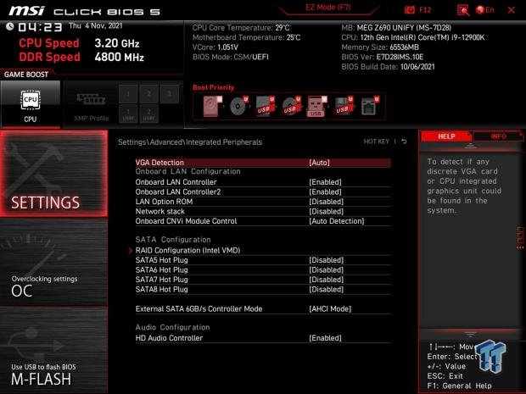Click the MSI logo
The width and height of the screenshot is (526, 394).
[26, 11]
